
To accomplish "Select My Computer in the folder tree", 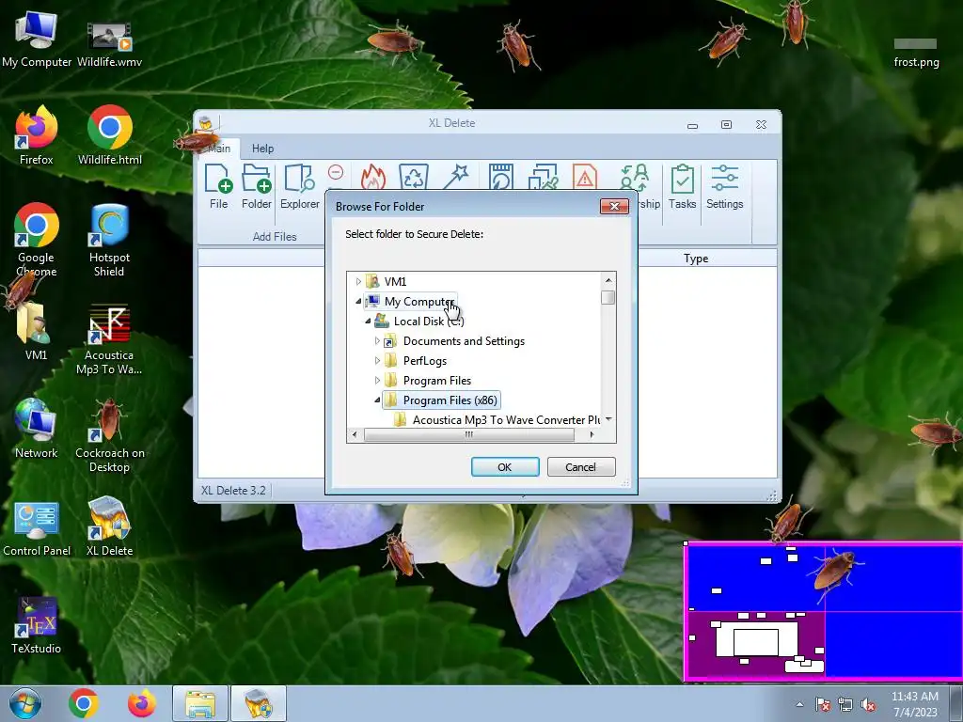I will point(418,302).
